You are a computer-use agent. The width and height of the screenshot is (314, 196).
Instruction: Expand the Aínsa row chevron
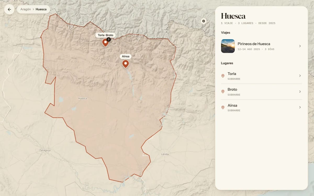(300, 107)
